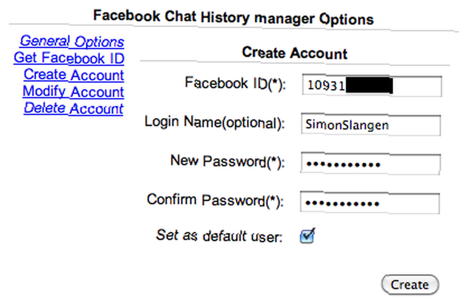This screenshot has height=308, width=469.
Task: Focus the New Password input box
Action: [371, 163]
